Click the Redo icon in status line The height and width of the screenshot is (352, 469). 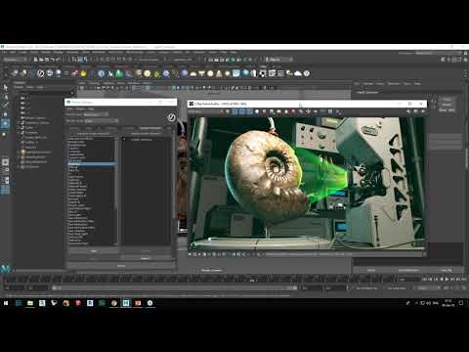[x=58, y=60]
